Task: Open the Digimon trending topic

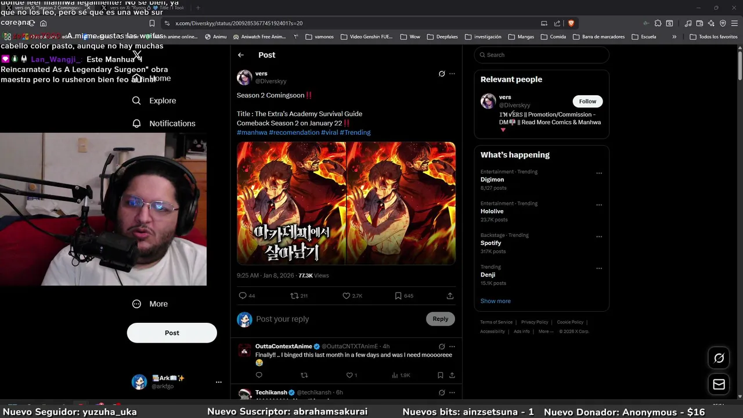Action: [492, 180]
